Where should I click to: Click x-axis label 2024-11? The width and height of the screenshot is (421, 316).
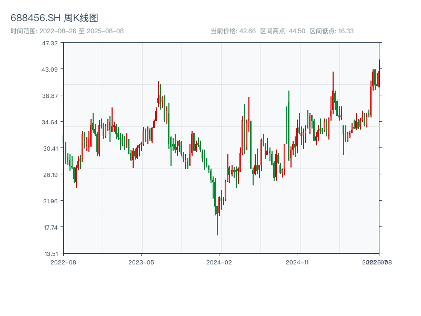(297, 262)
